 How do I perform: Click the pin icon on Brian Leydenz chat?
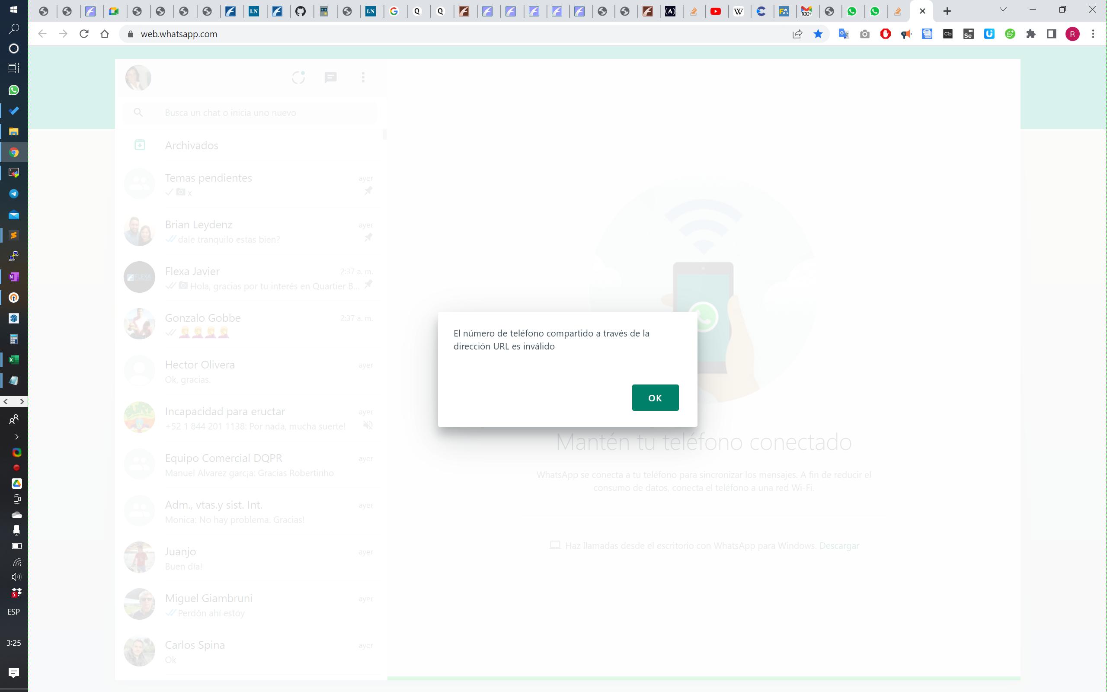(368, 237)
